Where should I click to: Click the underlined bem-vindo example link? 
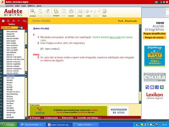click(115, 37)
